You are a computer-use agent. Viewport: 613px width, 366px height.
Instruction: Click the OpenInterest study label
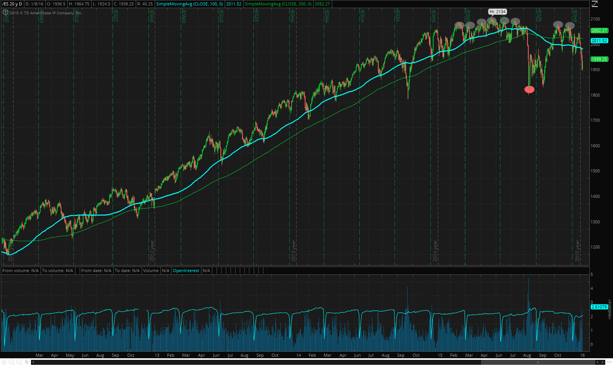tap(186, 271)
